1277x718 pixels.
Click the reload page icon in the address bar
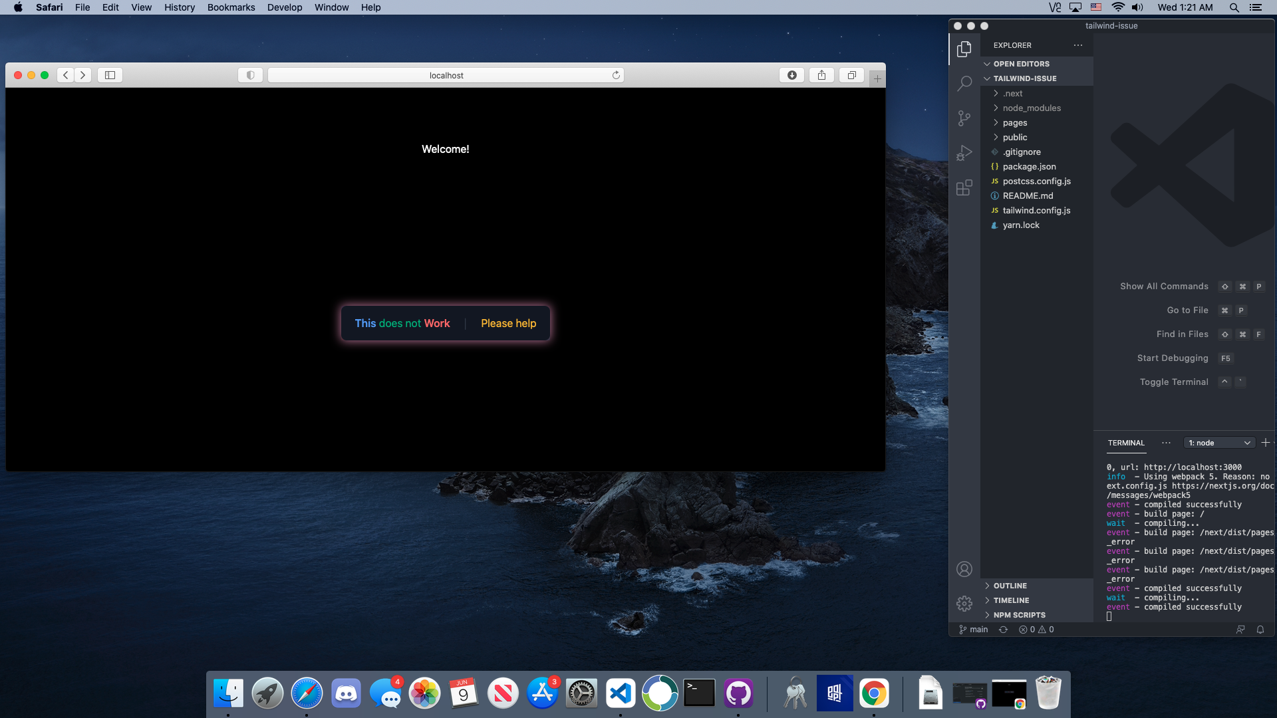click(x=616, y=75)
